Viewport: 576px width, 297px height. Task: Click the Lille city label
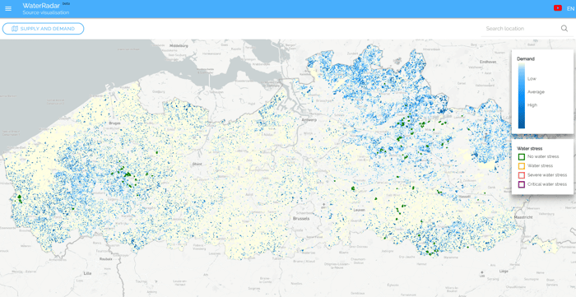pos(87,273)
